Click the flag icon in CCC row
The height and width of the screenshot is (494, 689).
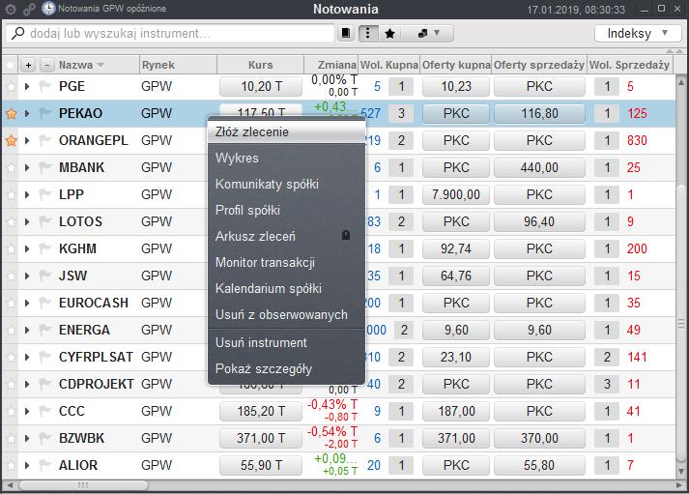pos(44,411)
